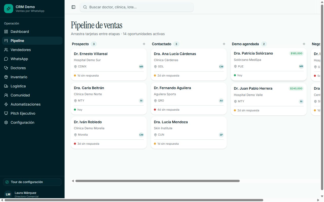Open Dr. Ernesto Villareal card
324x202 pixels.
coord(109,65)
